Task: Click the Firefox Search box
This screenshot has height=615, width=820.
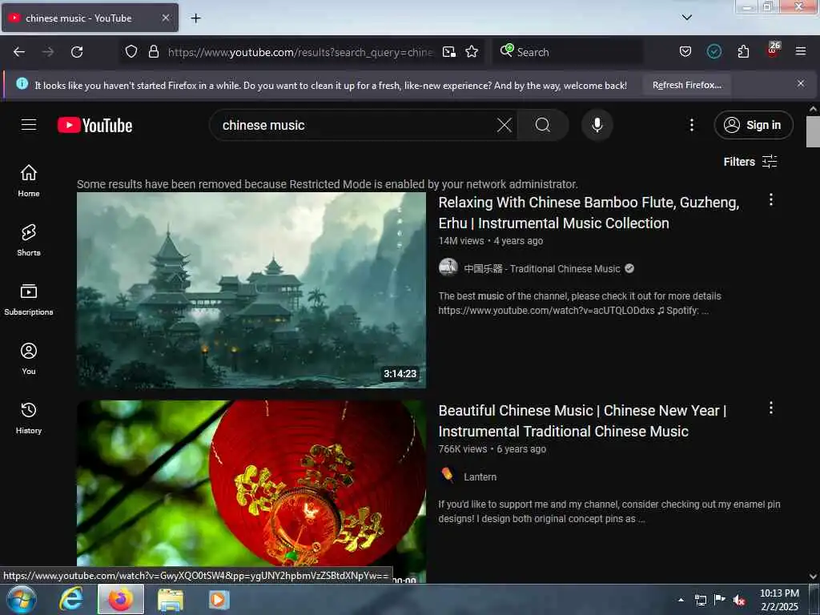Action: [568, 52]
